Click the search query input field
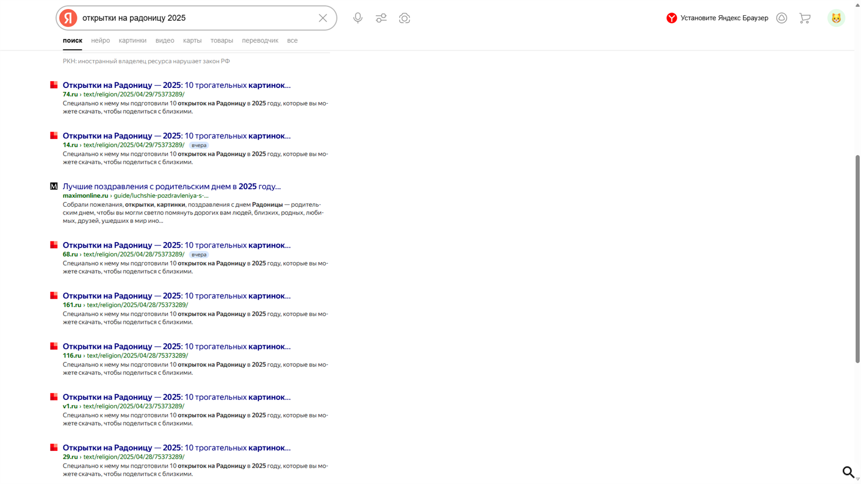This screenshot has height=484, width=861. tap(196, 18)
